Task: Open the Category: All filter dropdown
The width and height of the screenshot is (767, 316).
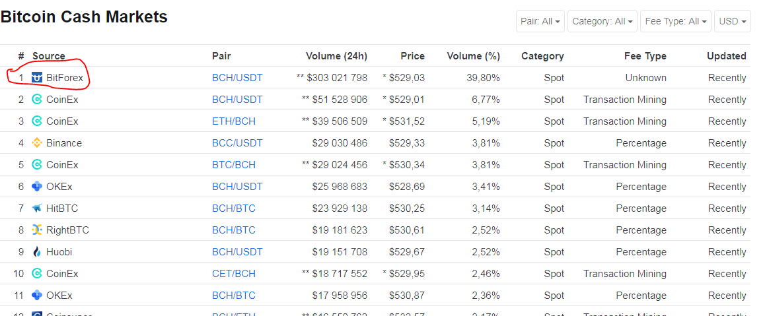Action: click(603, 22)
